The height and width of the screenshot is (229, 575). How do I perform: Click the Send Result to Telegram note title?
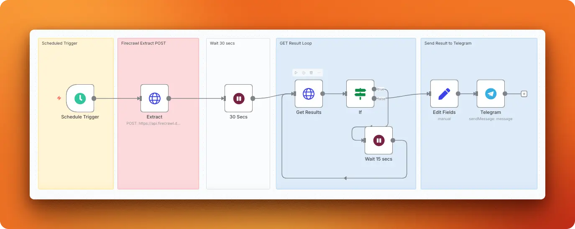point(447,43)
